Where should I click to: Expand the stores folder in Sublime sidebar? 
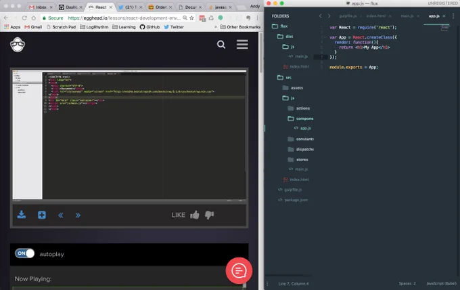pos(298,160)
